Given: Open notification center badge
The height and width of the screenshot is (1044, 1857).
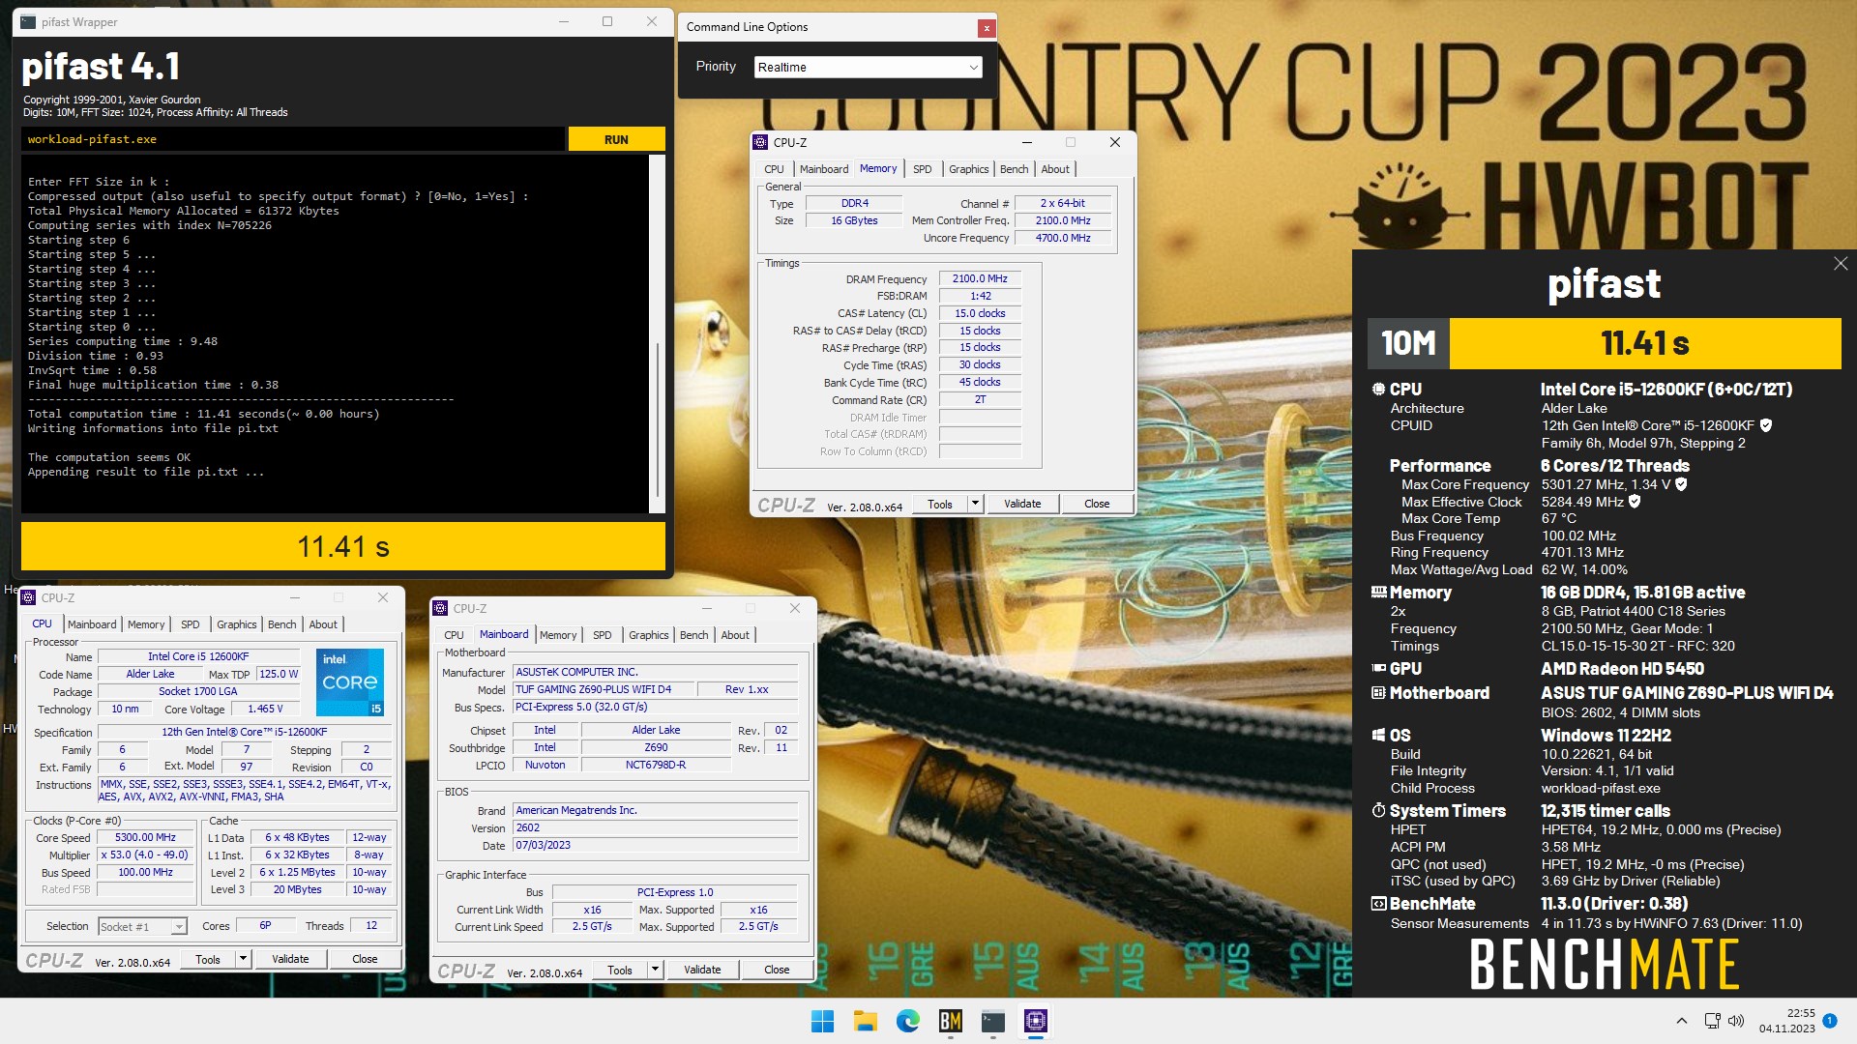Looking at the screenshot, I should tap(1829, 1021).
